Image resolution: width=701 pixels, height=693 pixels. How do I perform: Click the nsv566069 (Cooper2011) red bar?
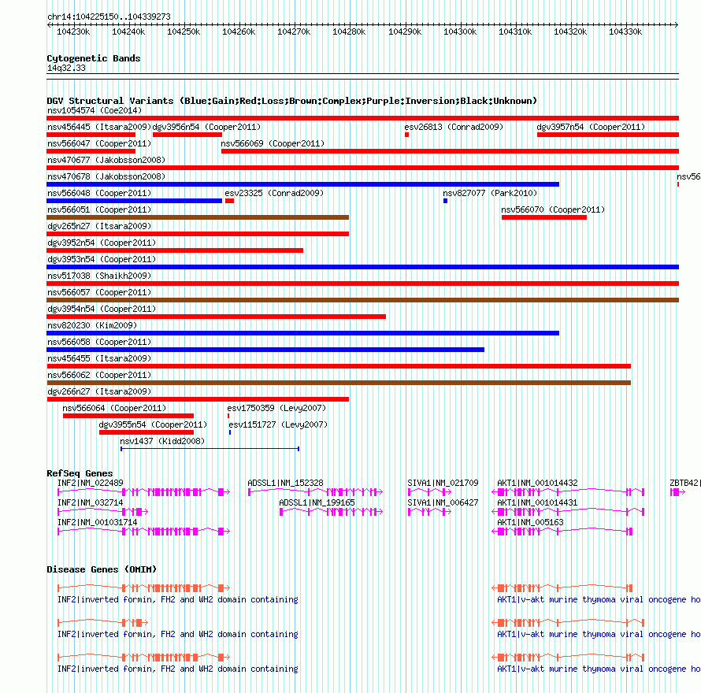450,151
